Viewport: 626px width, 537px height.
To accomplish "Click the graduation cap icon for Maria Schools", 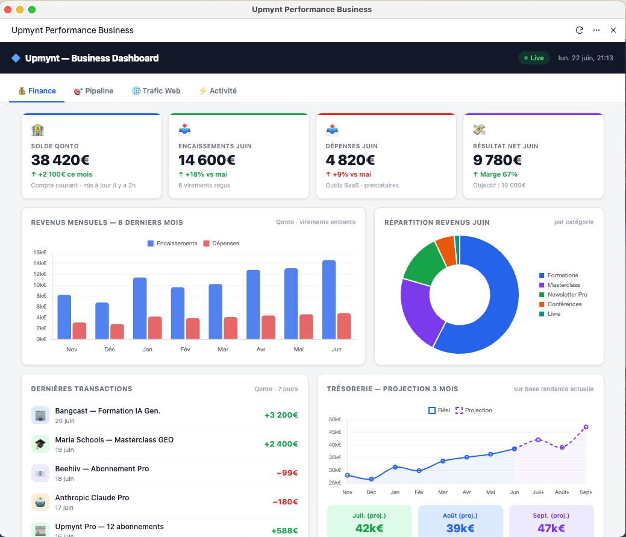I will pos(40,444).
